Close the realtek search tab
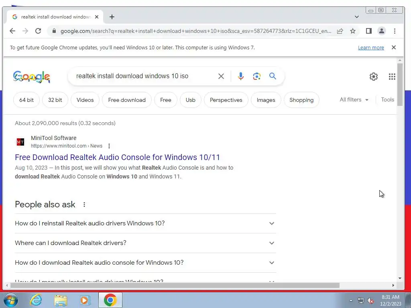Image resolution: width=411 pixels, height=308 pixels. (x=97, y=17)
